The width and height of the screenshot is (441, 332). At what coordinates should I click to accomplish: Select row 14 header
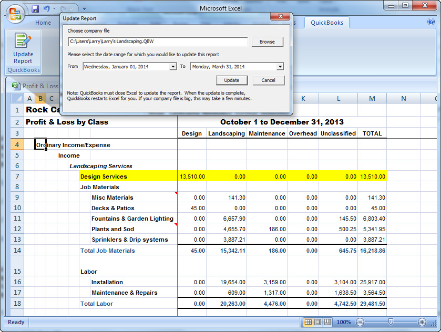coord(17,251)
